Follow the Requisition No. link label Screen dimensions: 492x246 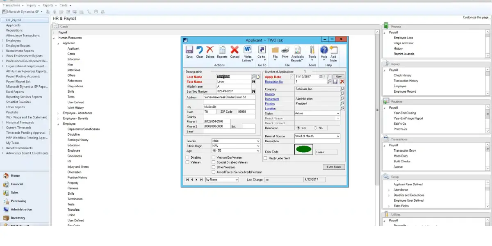click(x=274, y=82)
